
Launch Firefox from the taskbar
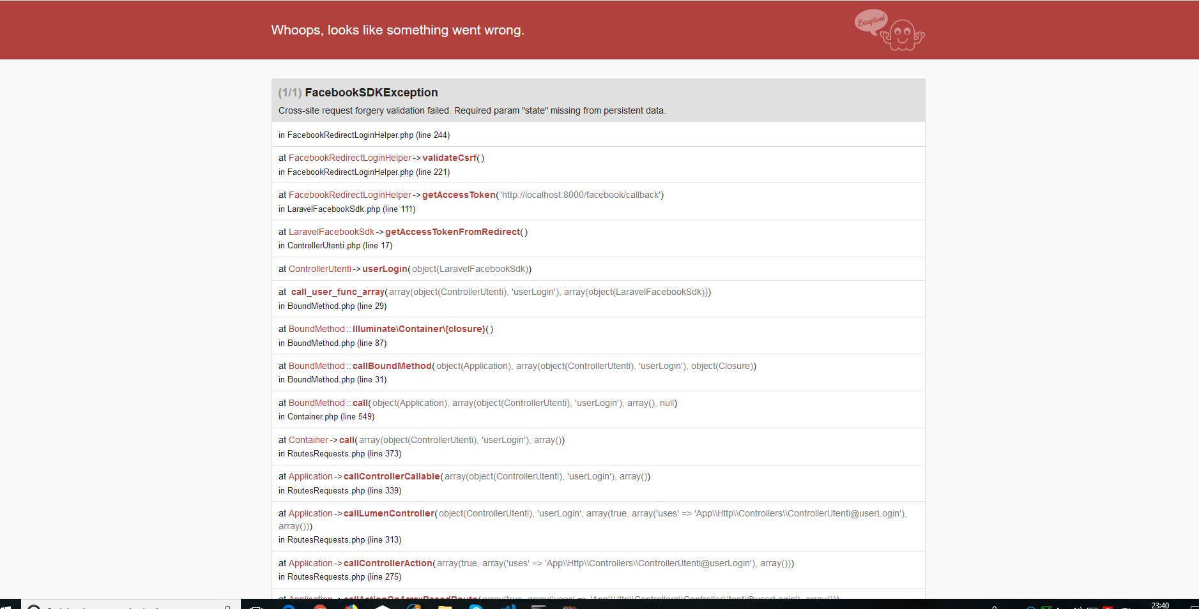[350, 604]
